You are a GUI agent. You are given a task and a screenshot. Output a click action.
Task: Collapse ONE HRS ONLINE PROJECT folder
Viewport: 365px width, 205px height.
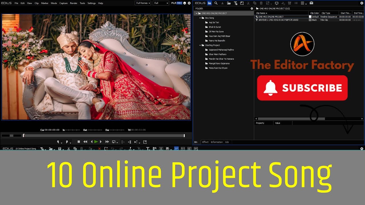(196, 13)
